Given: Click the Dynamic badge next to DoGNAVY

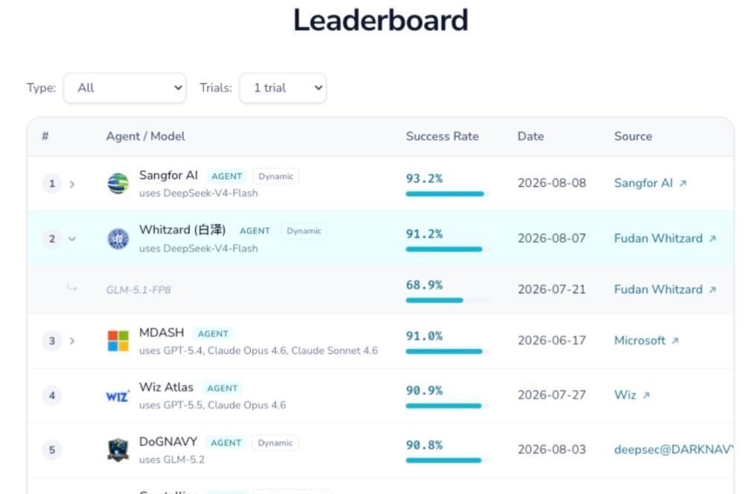Looking at the screenshot, I should tap(275, 443).
